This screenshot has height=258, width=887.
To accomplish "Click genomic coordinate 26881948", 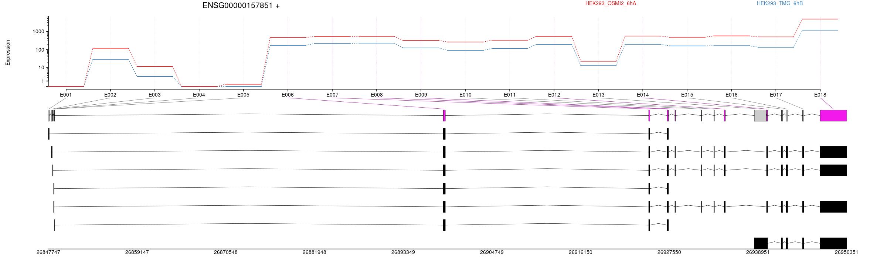I will click(315, 252).
